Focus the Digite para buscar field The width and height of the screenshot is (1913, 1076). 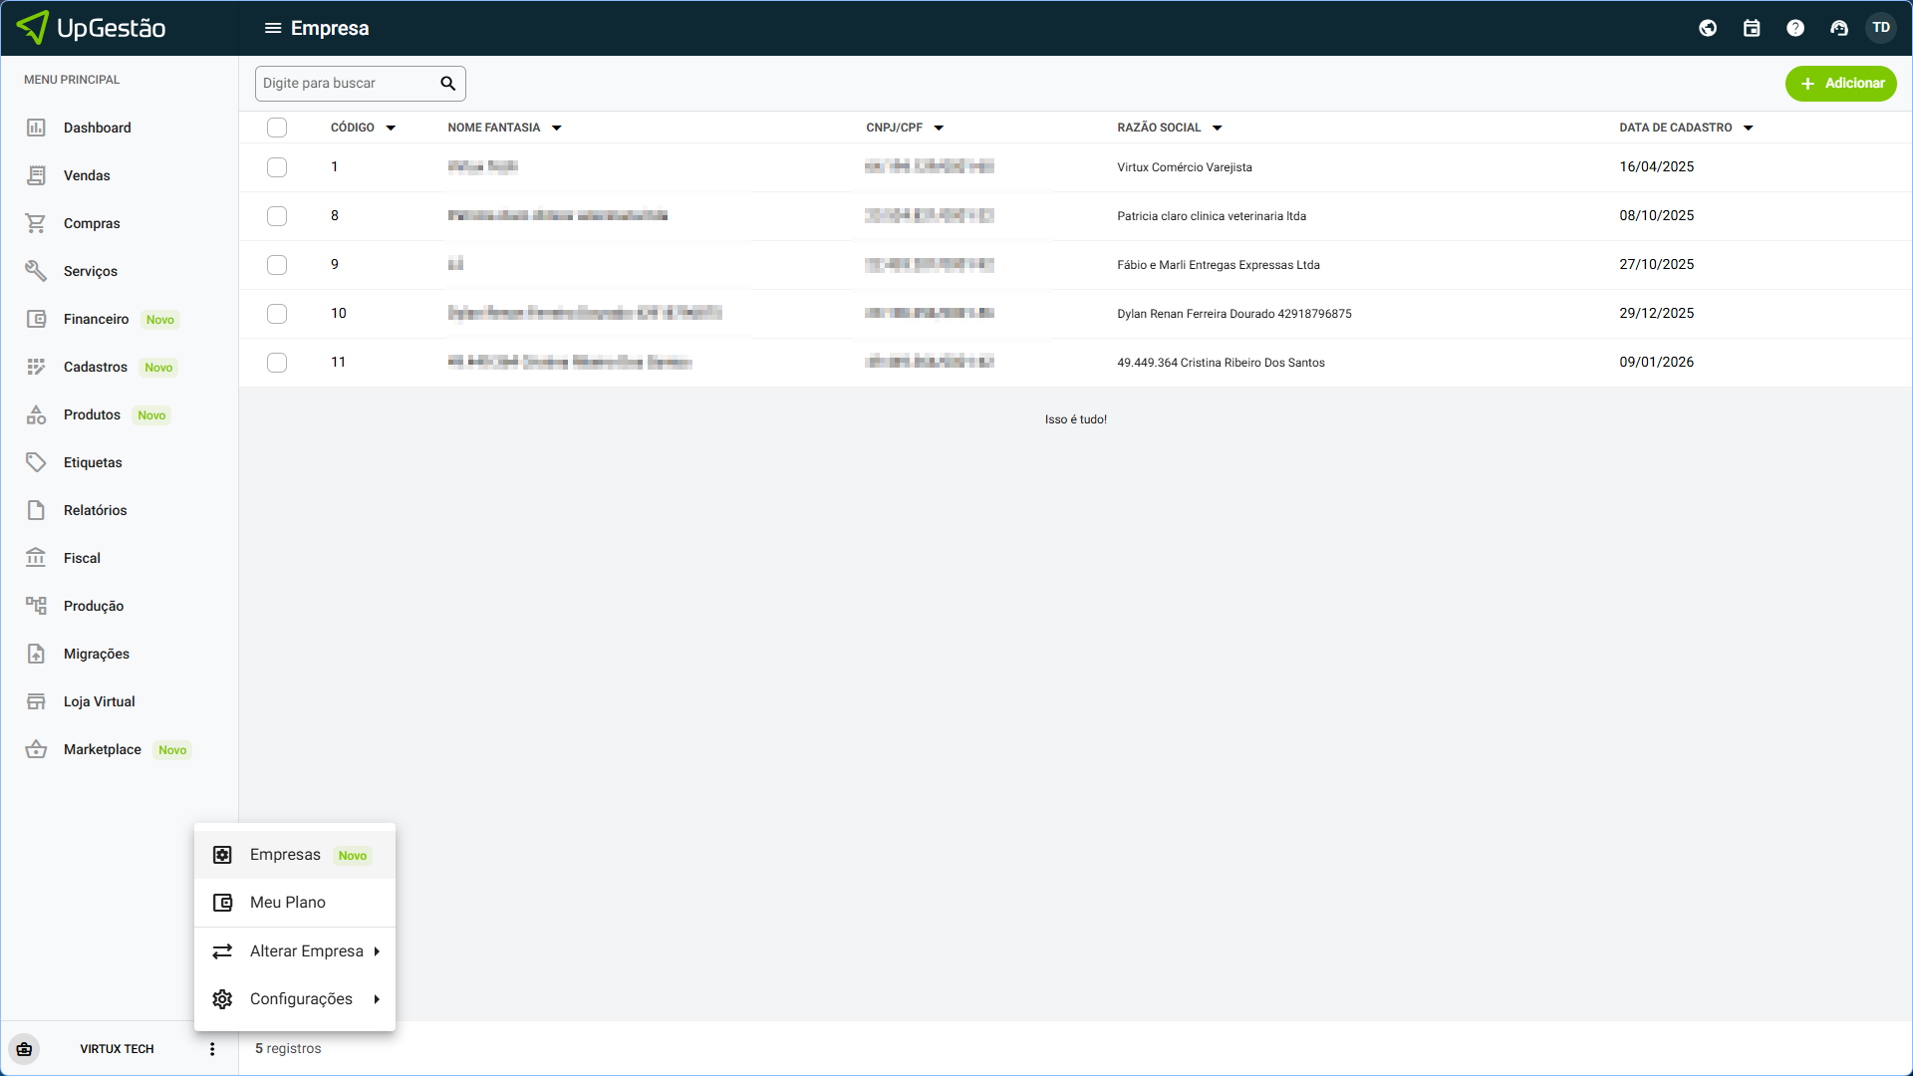pos(344,84)
